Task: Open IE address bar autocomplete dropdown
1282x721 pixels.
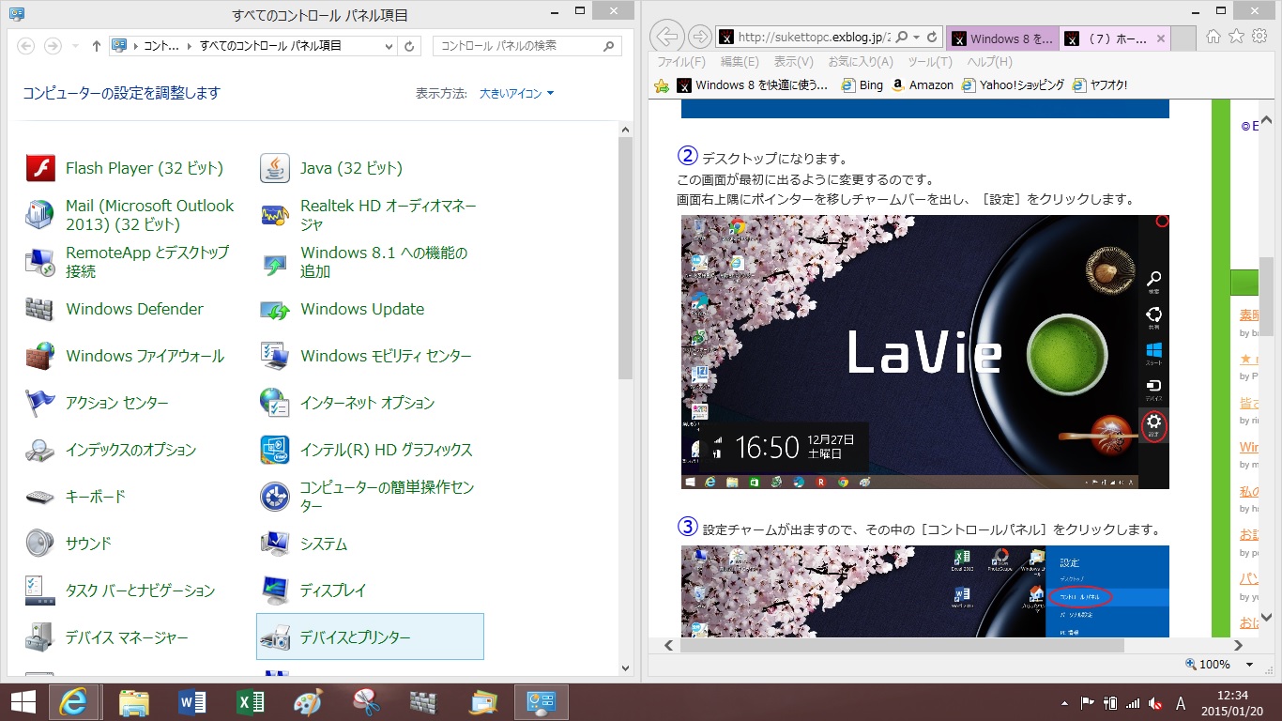Action: pyautogui.click(x=916, y=38)
